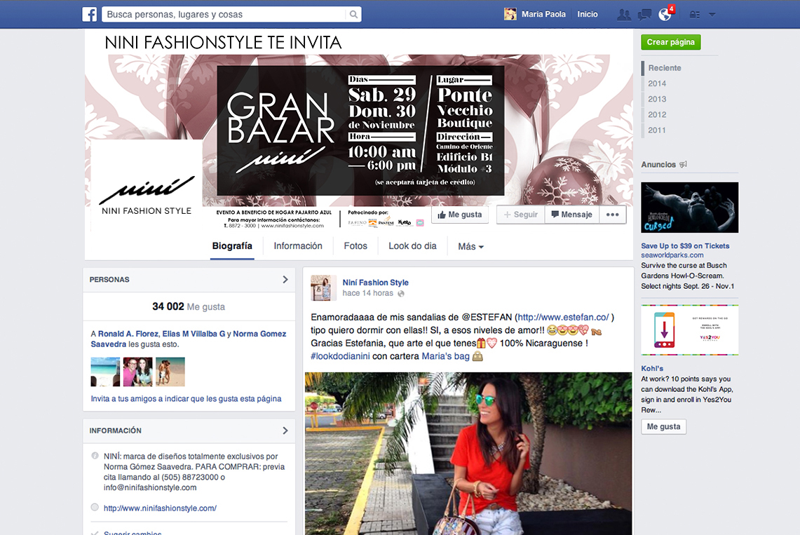This screenshot has height=535, width=800.
Task: Switch to the Información tab
Action: coord(298,246)
